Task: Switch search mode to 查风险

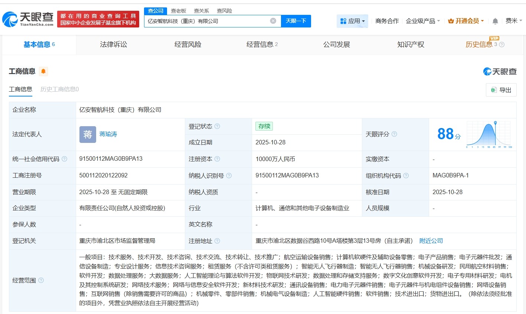Action: point(224,11)
